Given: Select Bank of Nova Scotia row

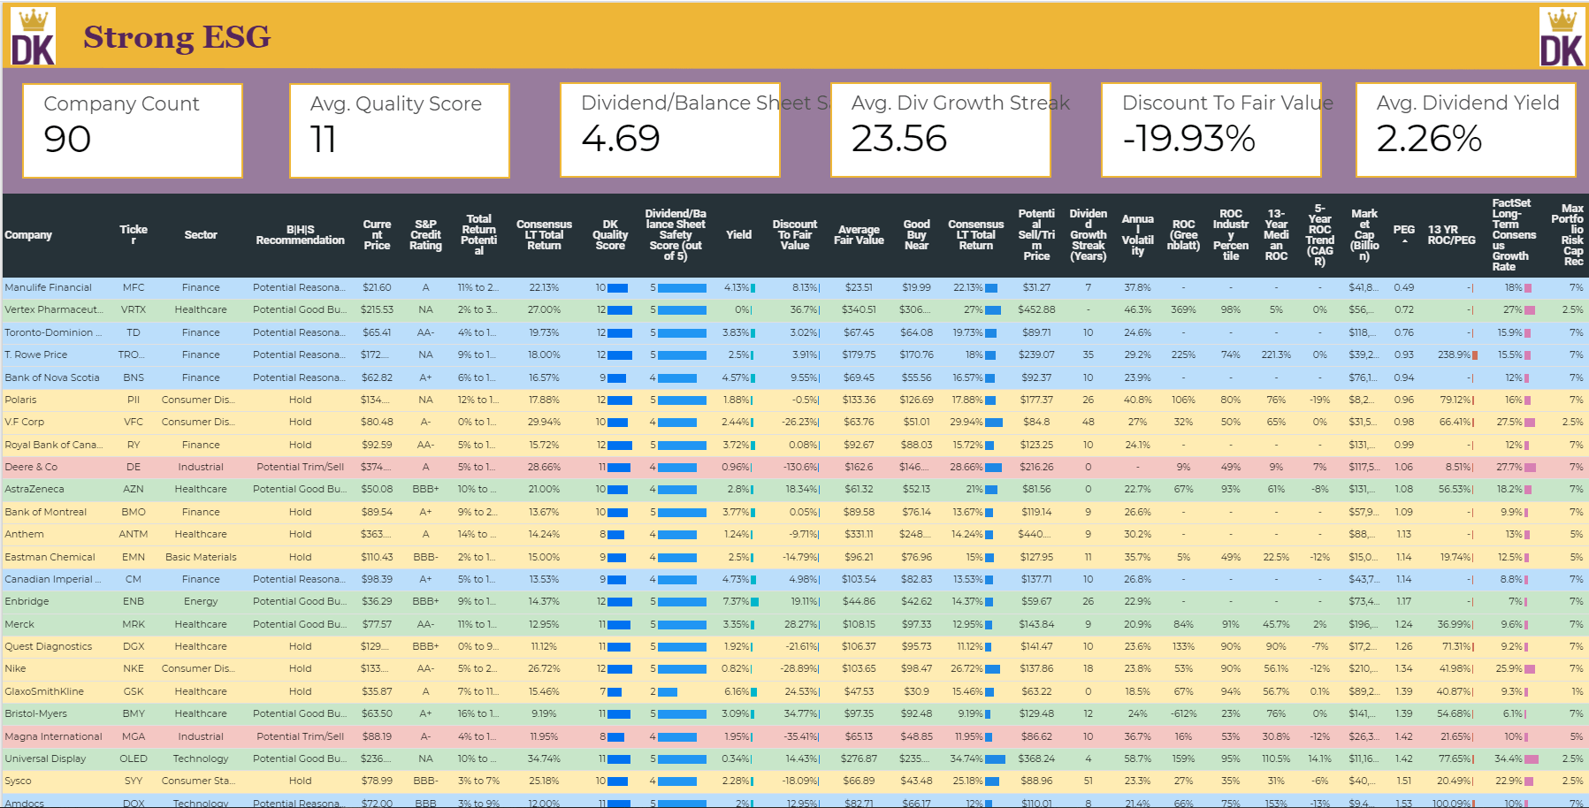Looking at the screenshot, I should point(794,377).
